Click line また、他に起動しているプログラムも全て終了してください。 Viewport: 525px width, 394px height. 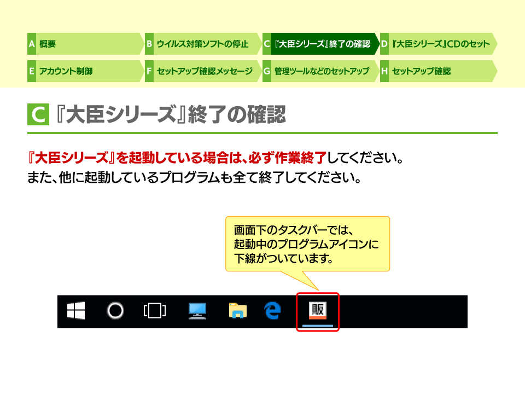coord(194,177)
